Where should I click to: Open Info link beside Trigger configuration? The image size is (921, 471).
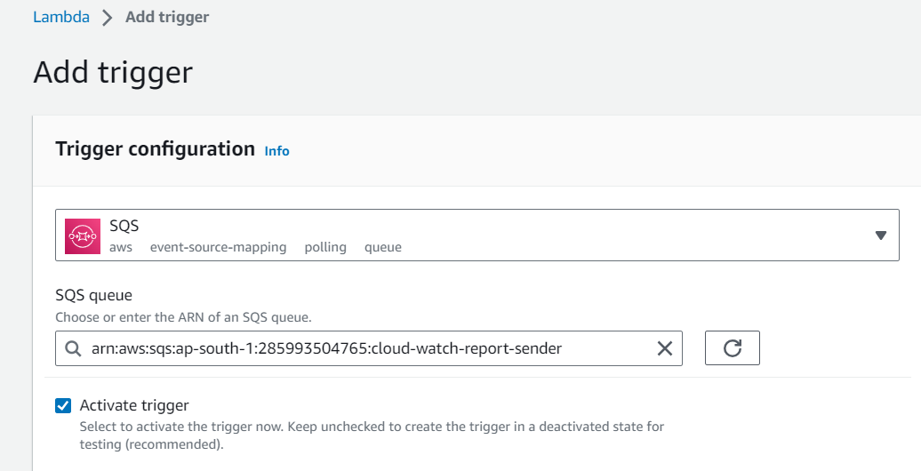click(x=276, y=151)
